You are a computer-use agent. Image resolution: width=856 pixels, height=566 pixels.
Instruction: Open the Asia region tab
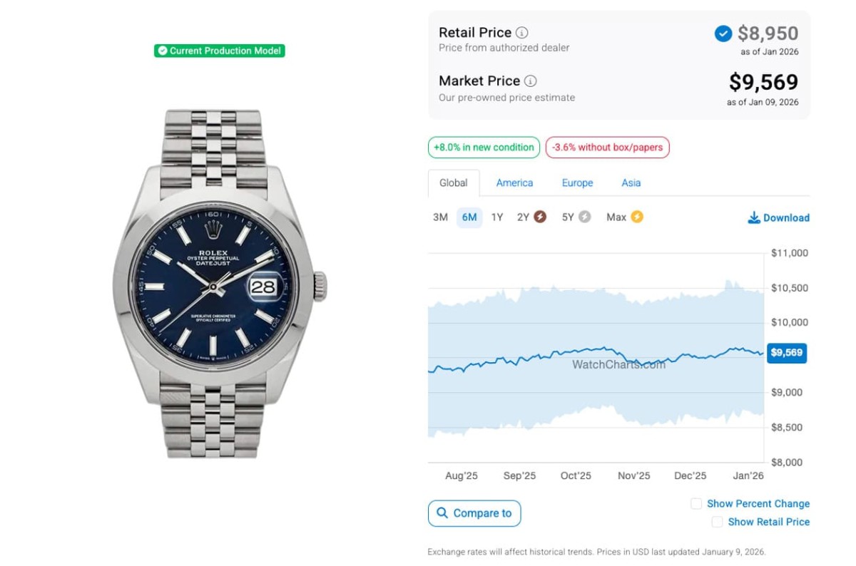pyautogui.click(x=631, y=183)
